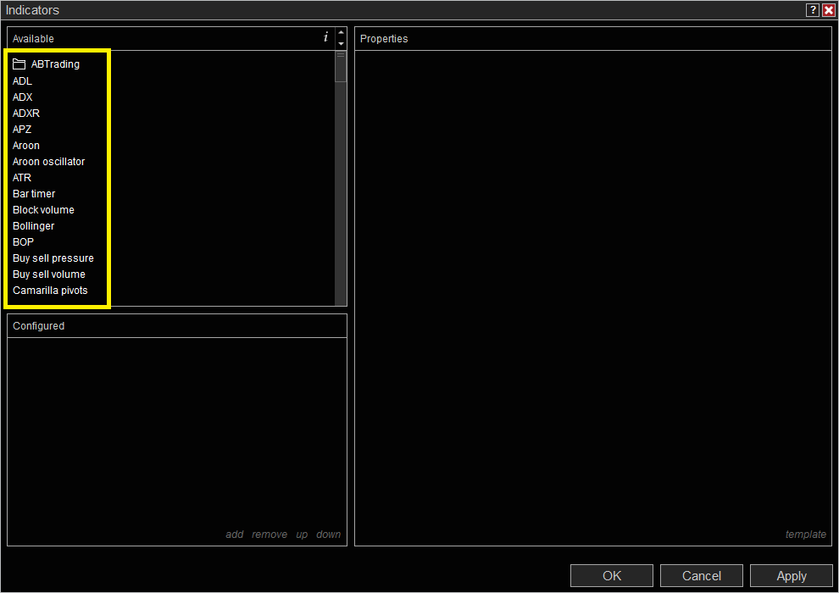This screenshot has width=839, height=593.
Task: Click the up arrow in Available header
Action: pos(341,33)
